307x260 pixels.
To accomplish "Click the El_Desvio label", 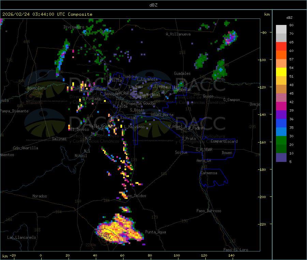I will (x=79, y=129).
